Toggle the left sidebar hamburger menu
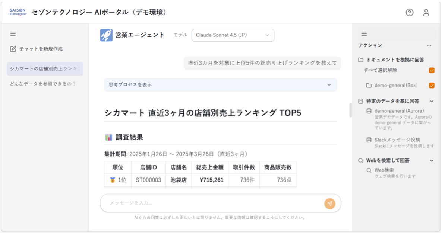Viewport: 442px width, 234px height. (13, 34)
